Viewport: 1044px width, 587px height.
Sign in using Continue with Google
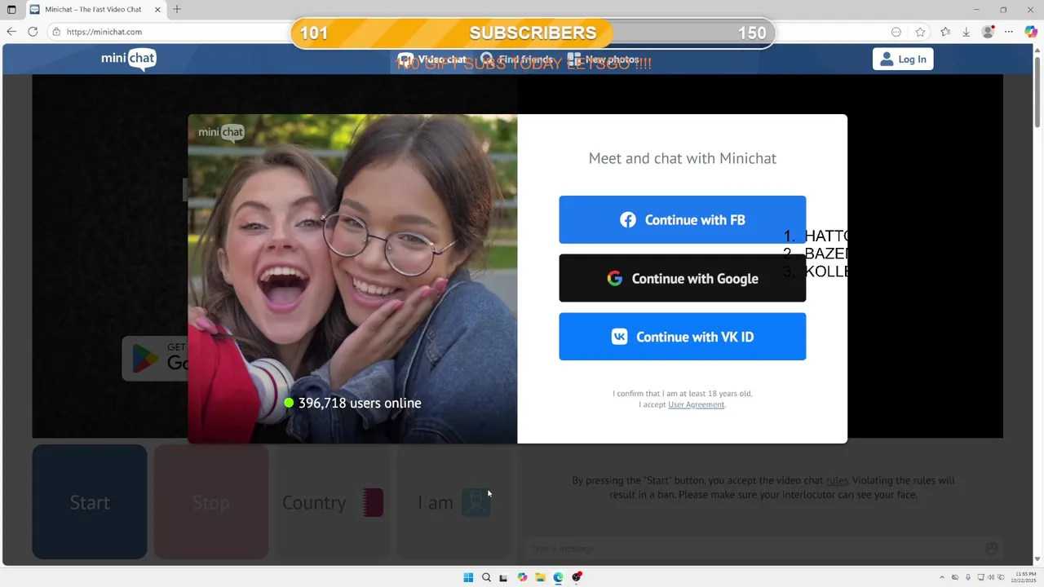coord(682,278)
